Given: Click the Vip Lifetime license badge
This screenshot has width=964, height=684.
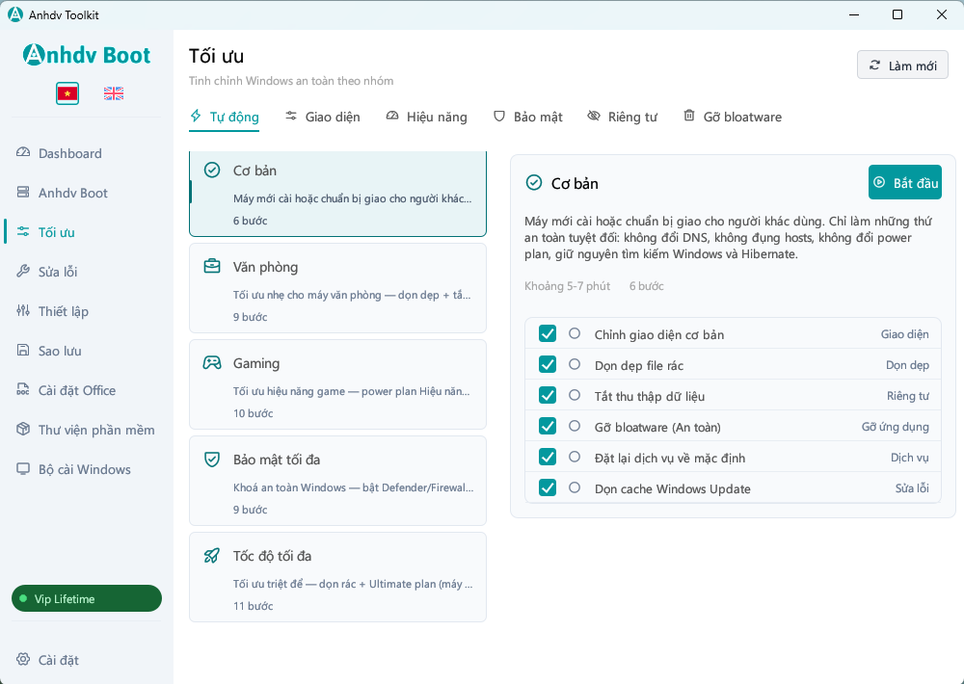Looking at the screenshot, I should click(x=87, y=598).
